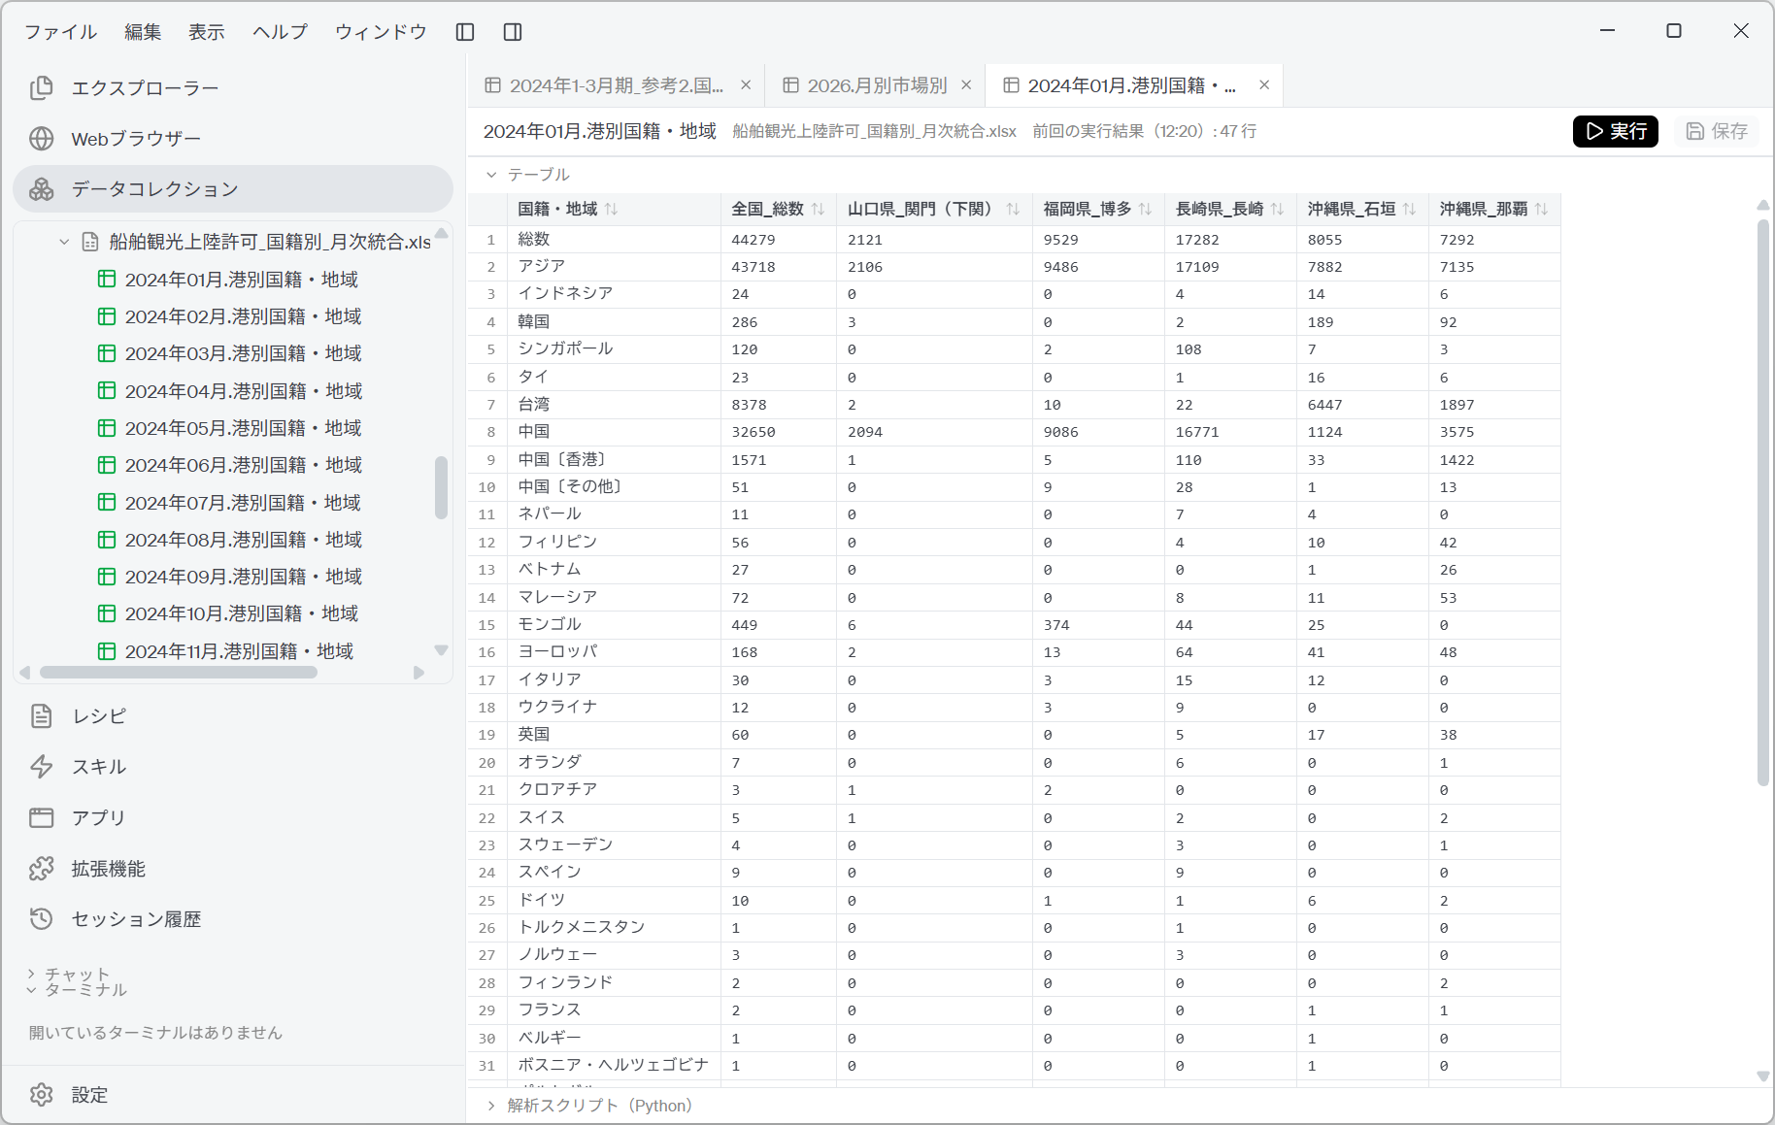
Task: Click the 実行 run button
Action: tap(1616, 131)
